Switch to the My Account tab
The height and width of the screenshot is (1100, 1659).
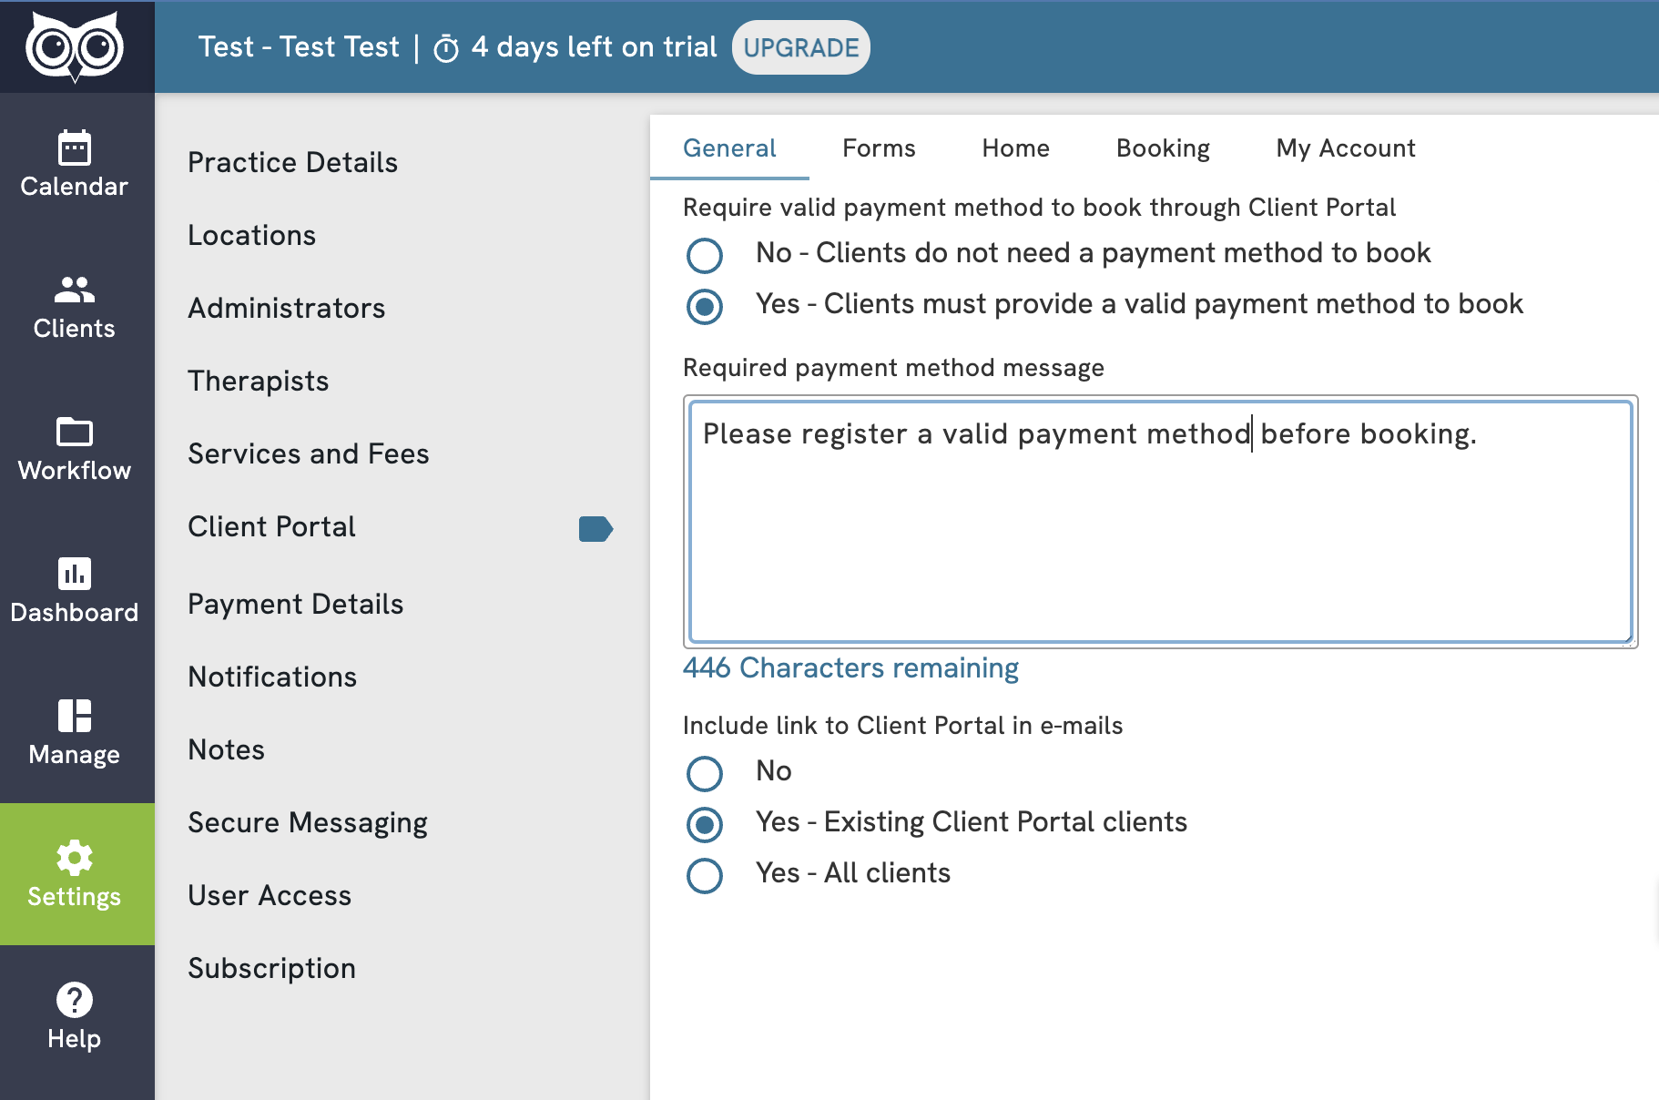(1346, 148)
